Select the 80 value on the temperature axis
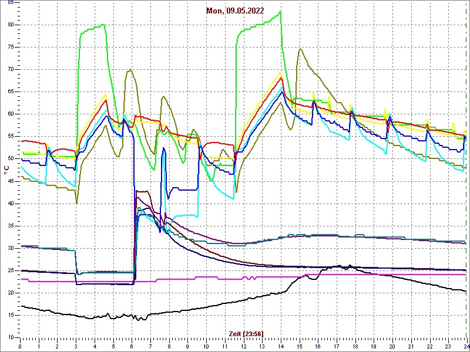 [11, 25]
